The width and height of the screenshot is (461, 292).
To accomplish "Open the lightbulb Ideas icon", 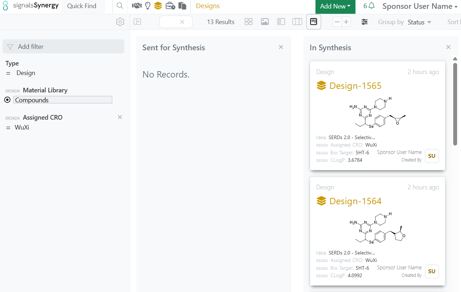I will point(148,6).
